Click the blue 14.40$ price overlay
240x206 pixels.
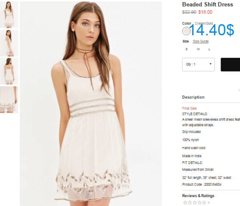click(212, 30)
